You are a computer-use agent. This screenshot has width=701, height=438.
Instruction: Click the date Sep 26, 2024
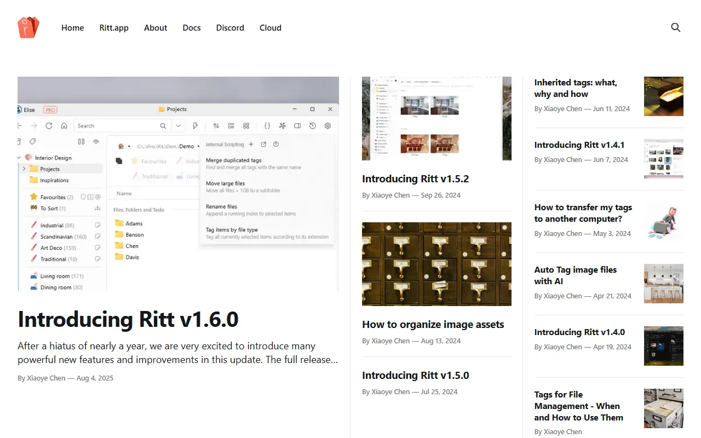(441, 195)
